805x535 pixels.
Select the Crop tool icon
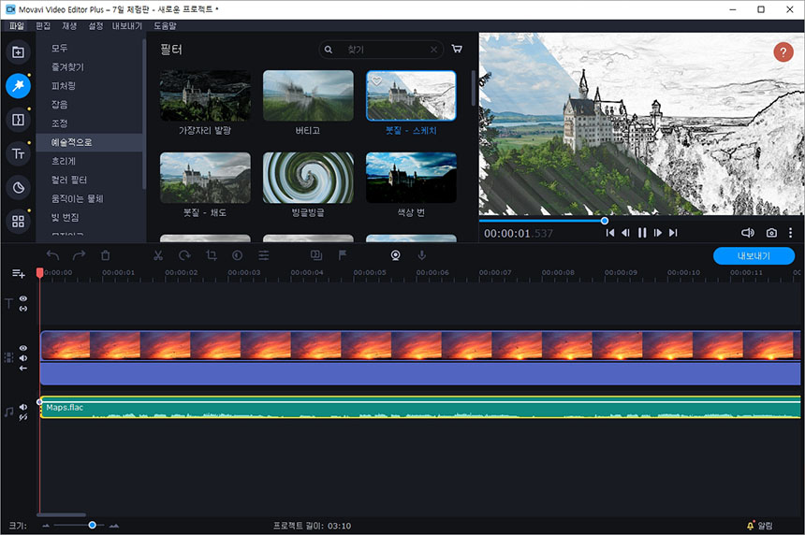[211, 255]
